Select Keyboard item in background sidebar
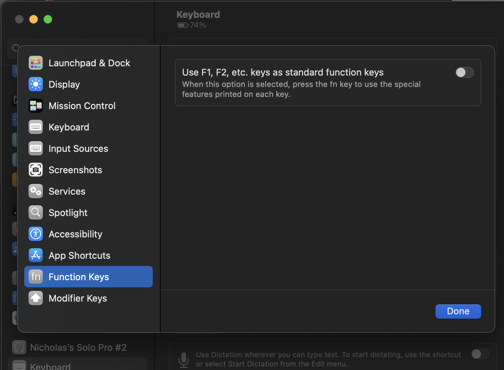The height and width of the screenshot is (370, 504). 77,364
